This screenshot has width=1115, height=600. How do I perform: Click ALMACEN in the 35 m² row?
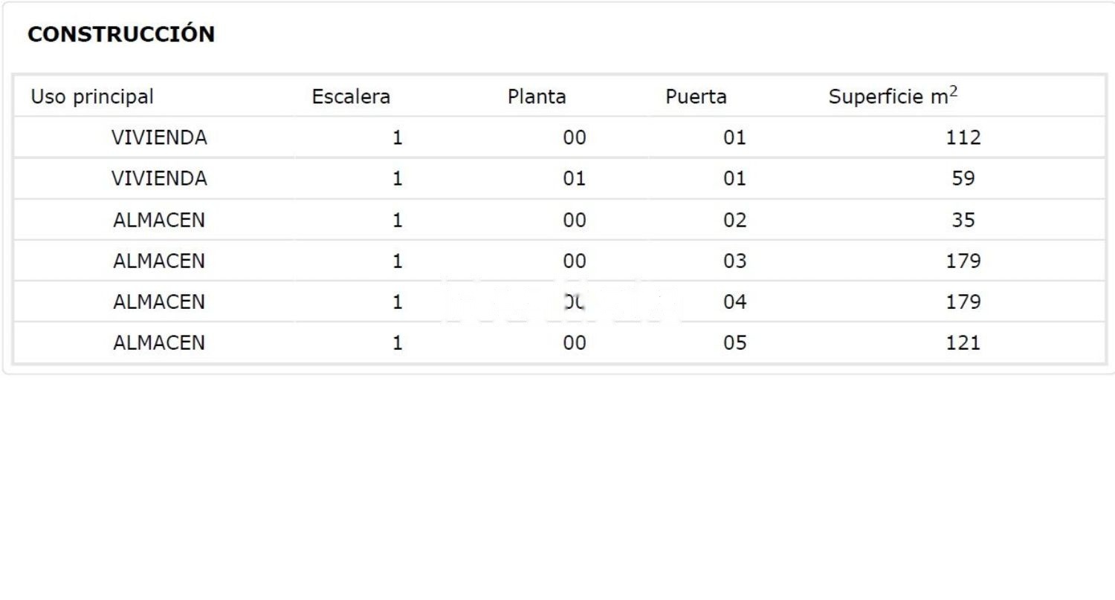point(159,221)
